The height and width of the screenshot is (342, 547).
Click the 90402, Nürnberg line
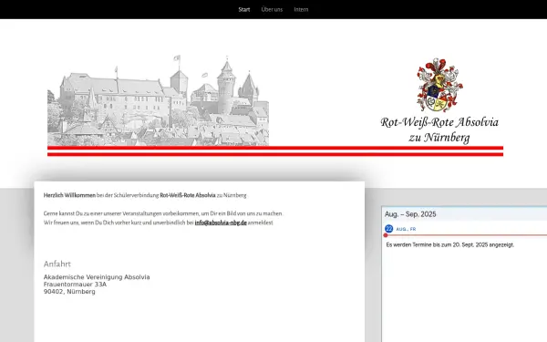pyautogui.click(x=69, y=292)
